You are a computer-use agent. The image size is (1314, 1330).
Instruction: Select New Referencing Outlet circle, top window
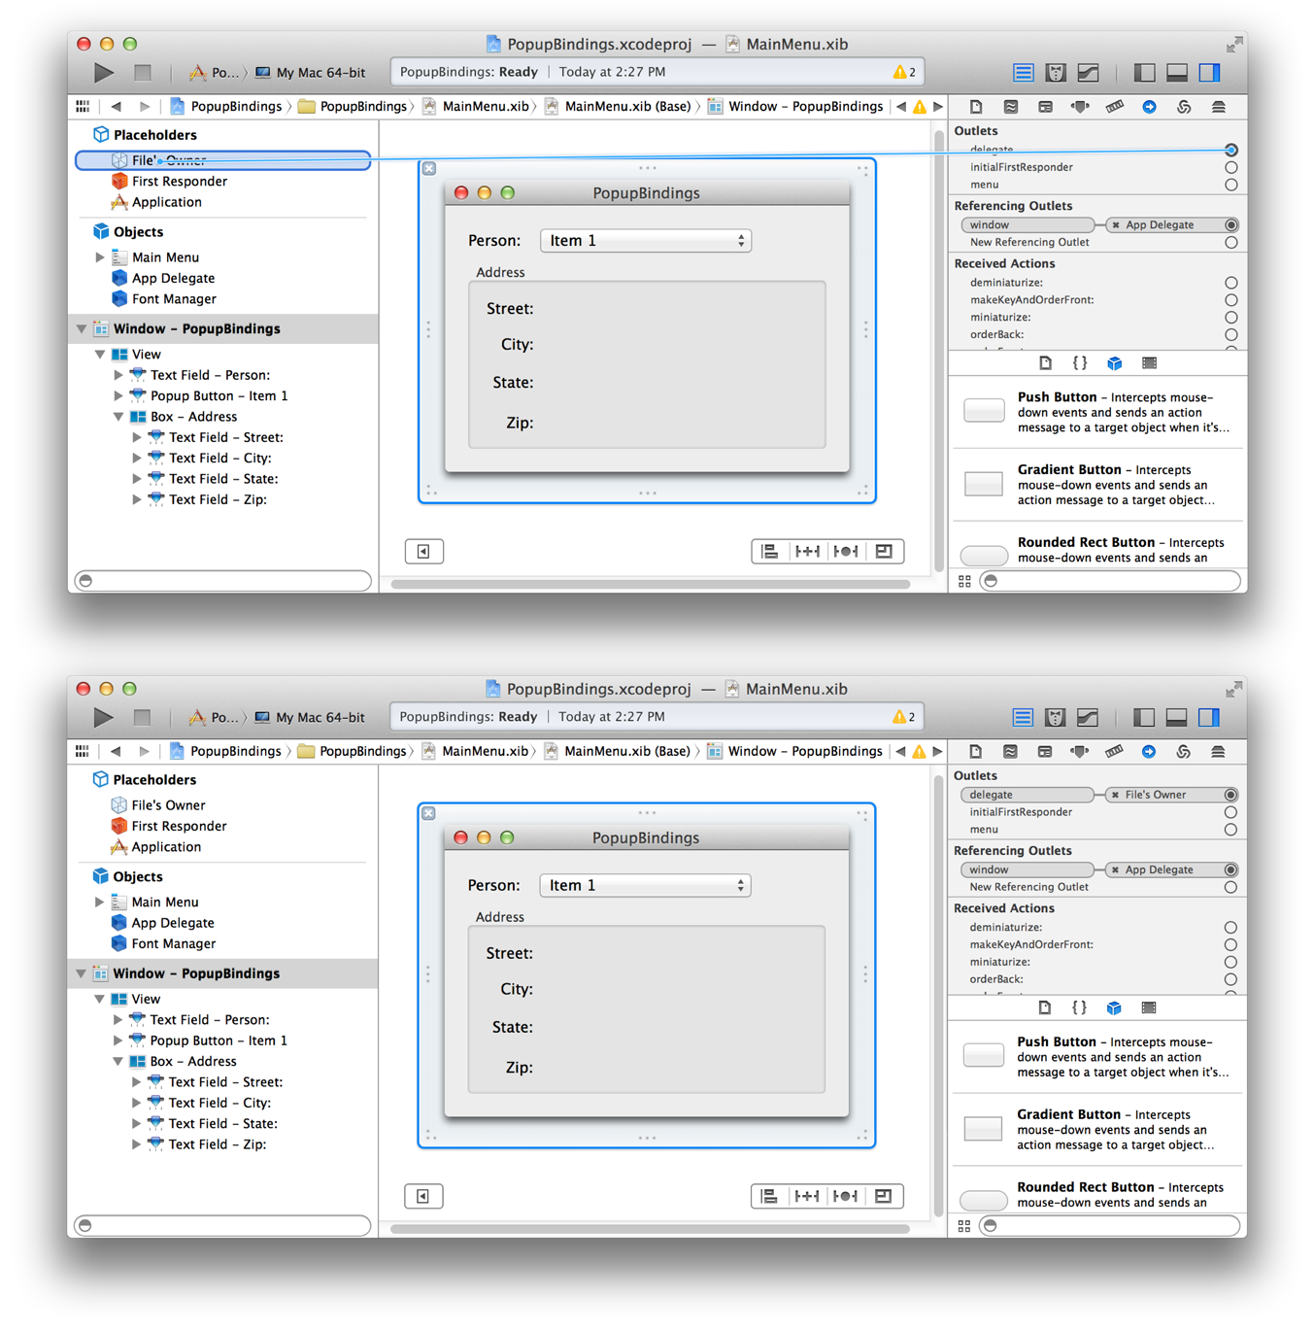click(x=1231, y=243)
